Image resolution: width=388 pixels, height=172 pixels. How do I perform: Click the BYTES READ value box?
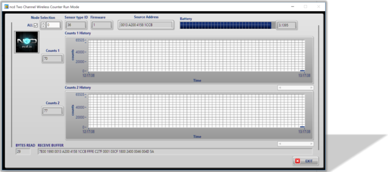pos(23,152)
